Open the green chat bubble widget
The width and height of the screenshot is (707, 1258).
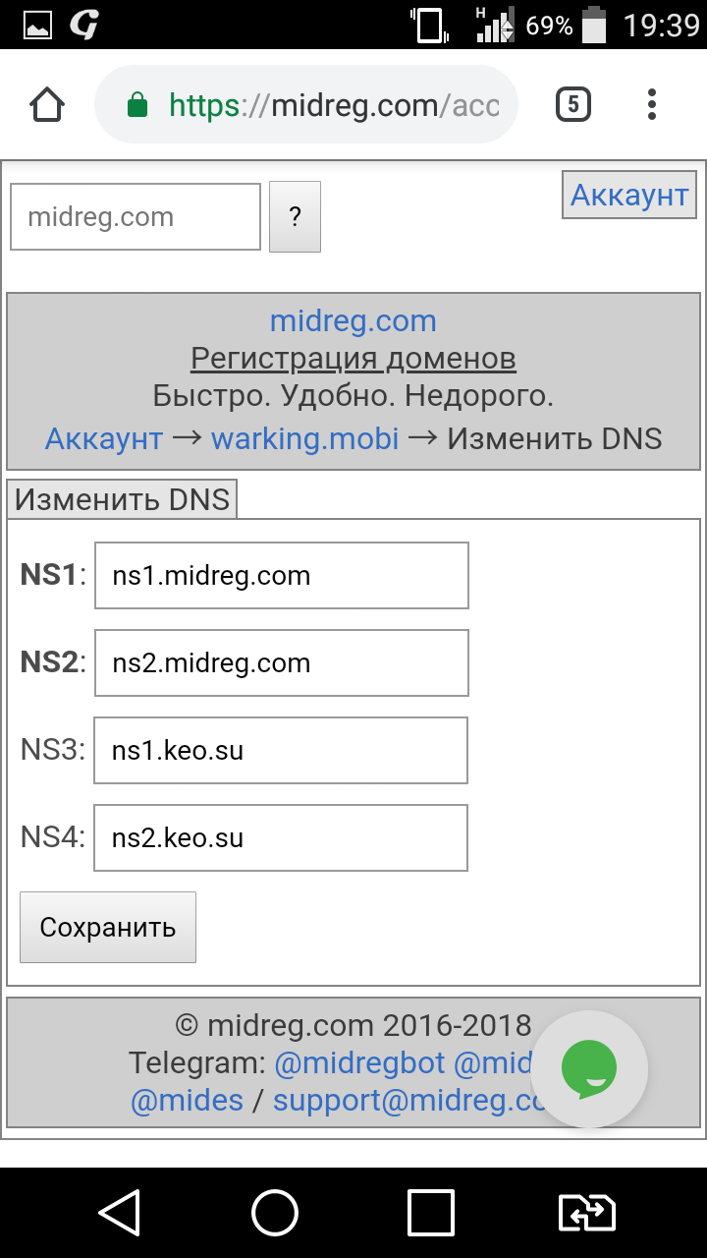589,1068
